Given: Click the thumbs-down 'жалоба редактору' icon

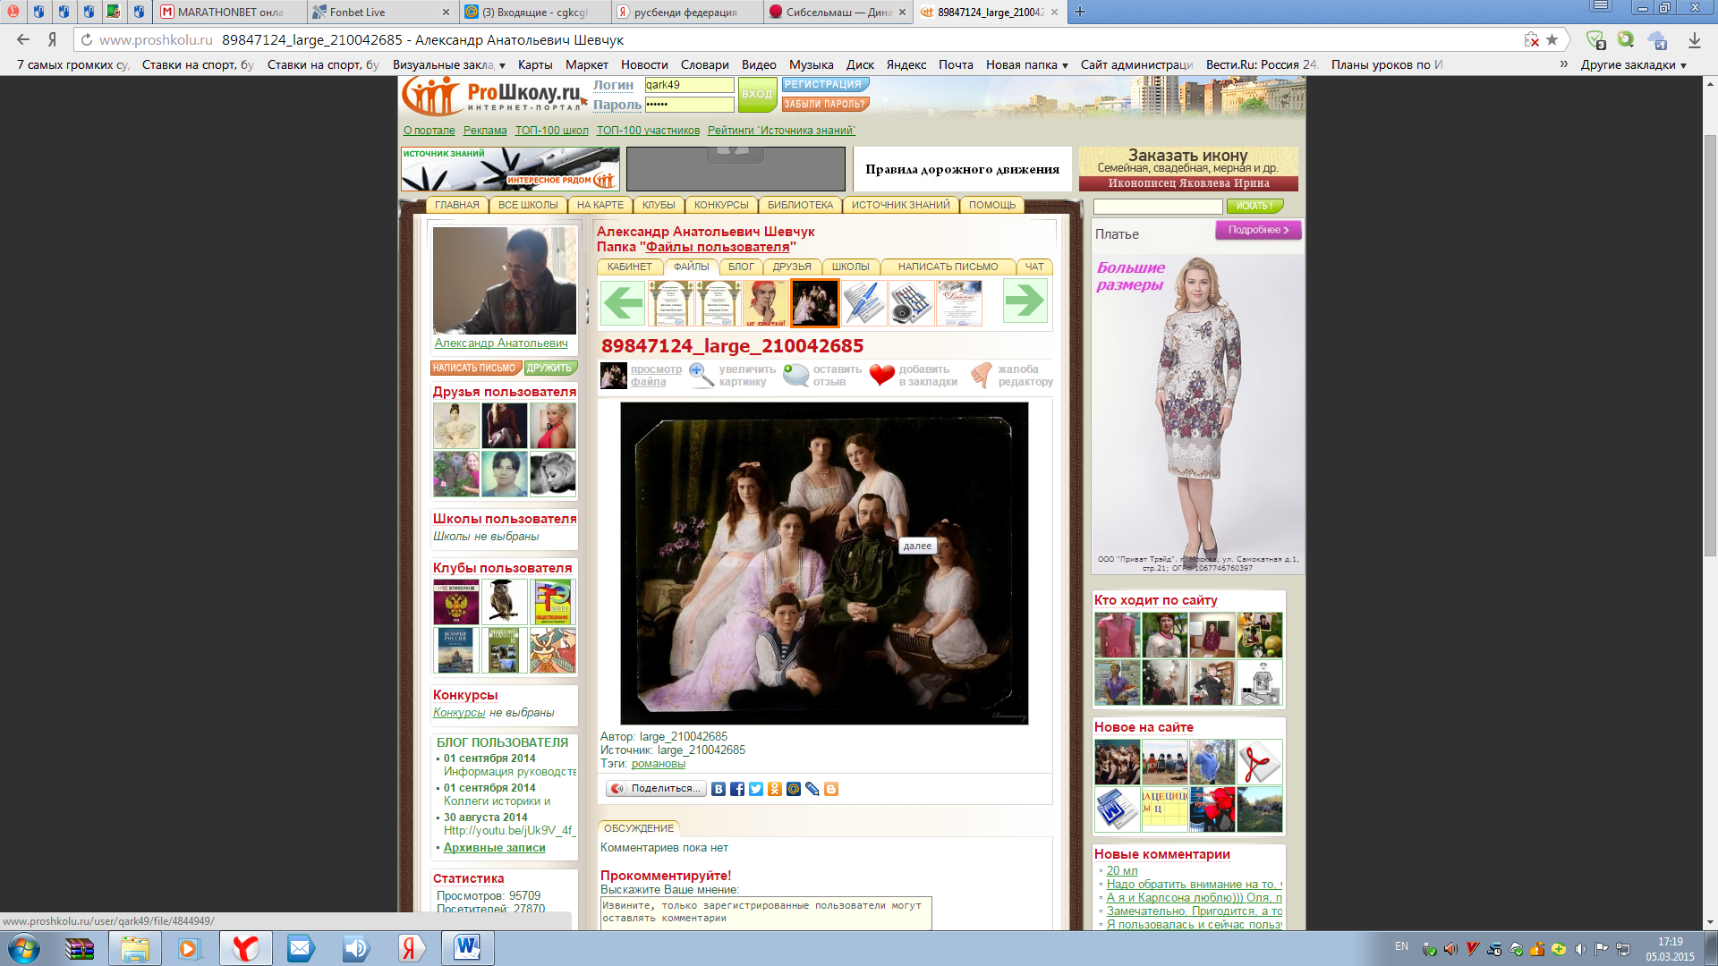Looking at the screenshot, I should pyautogui.click(x=982, y=375).
